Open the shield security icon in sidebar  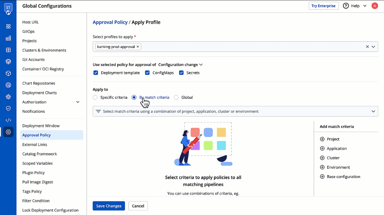8,108
